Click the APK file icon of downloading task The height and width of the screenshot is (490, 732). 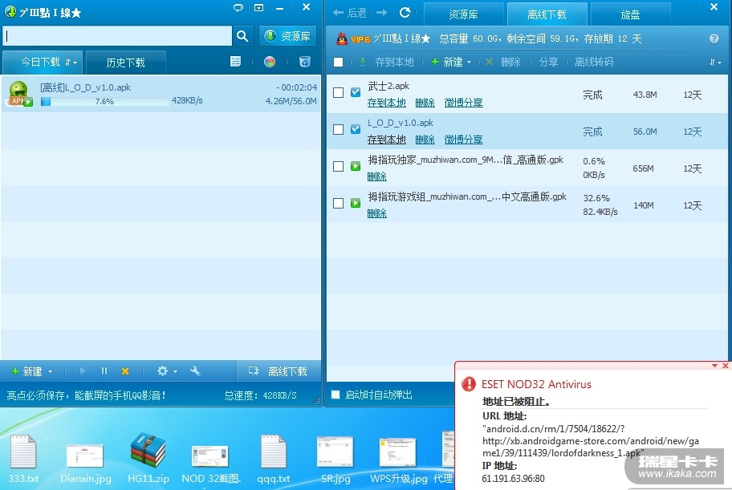click(x=20, y=95)
